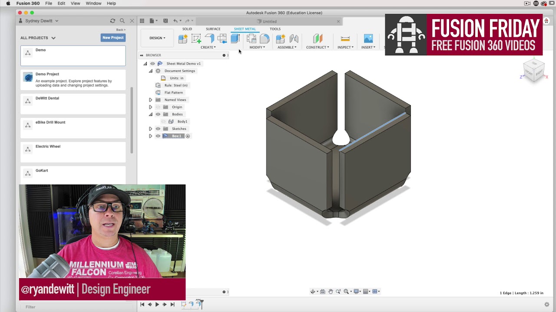Open the Window menu in menu bar

pyautogui.click(x=93, y=3)
